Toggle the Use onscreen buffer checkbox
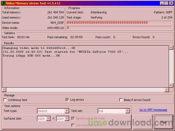Viewport: 175px width, 131px height. 73,125
